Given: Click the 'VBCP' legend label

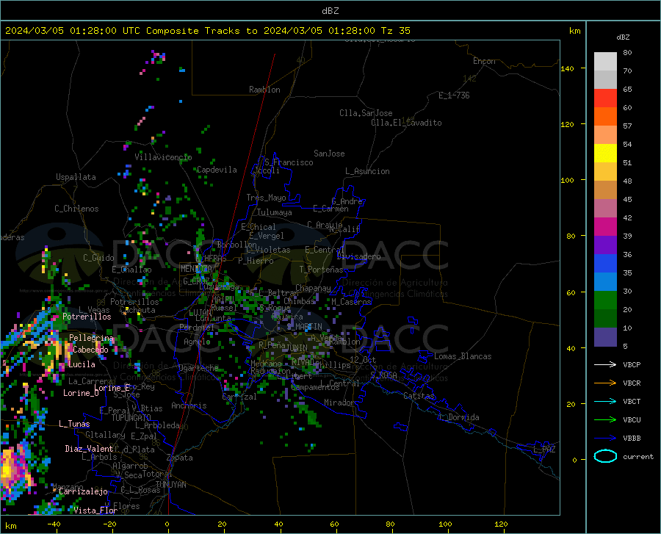Looking at the screenshot, I should [632, 364].
